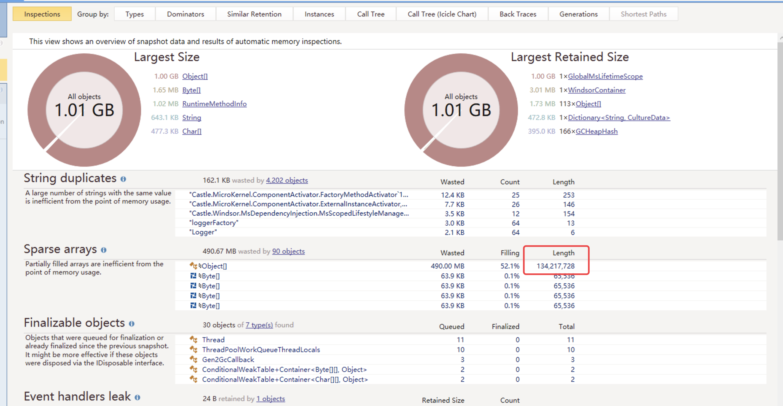Select the first Byte[] array icon in Sparse arrays

point(193,276)
